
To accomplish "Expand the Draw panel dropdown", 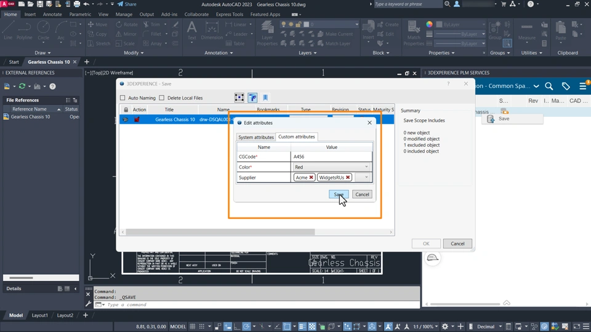I will click(42, 53).
